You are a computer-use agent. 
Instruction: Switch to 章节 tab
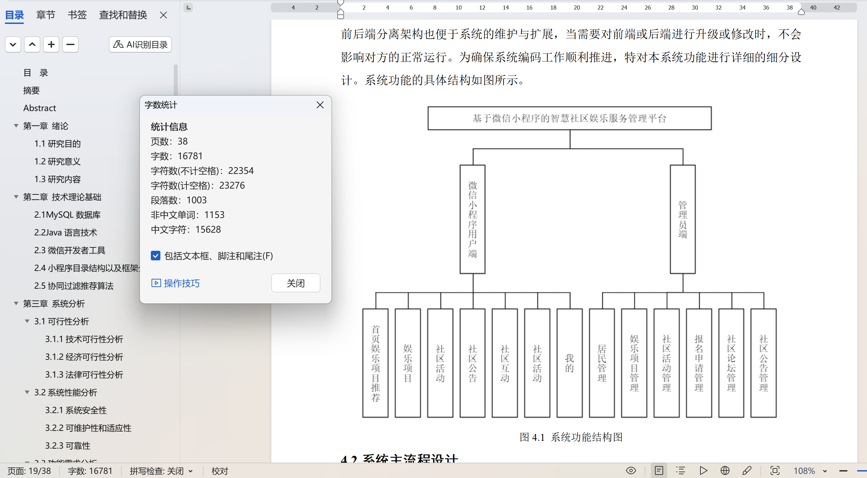point(45,15)
